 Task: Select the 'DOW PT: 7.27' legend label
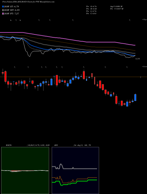11,14
